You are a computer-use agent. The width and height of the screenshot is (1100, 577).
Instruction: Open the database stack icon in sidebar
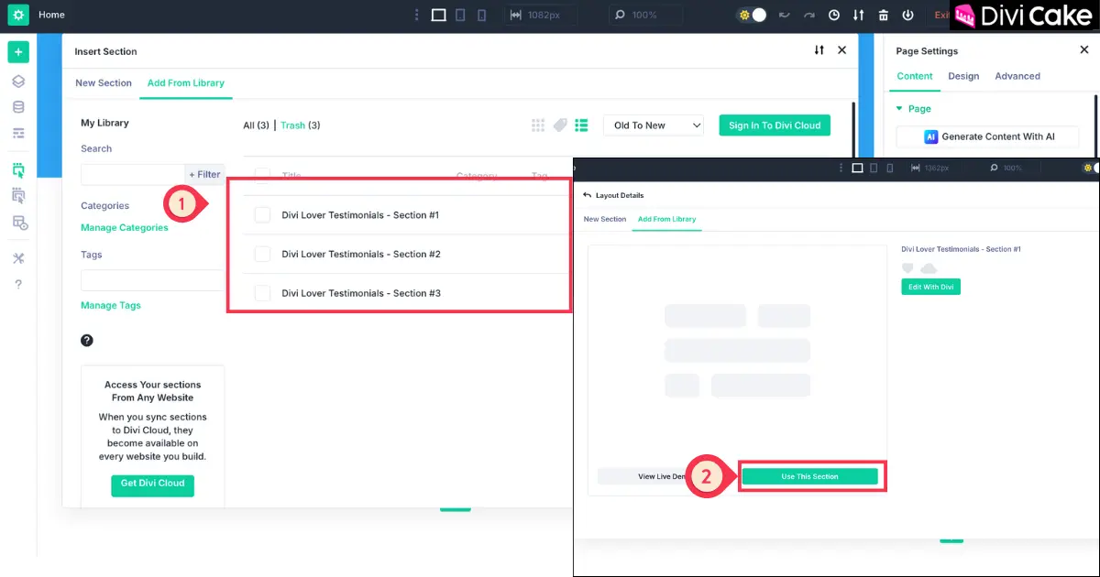(x=18, y=107)
